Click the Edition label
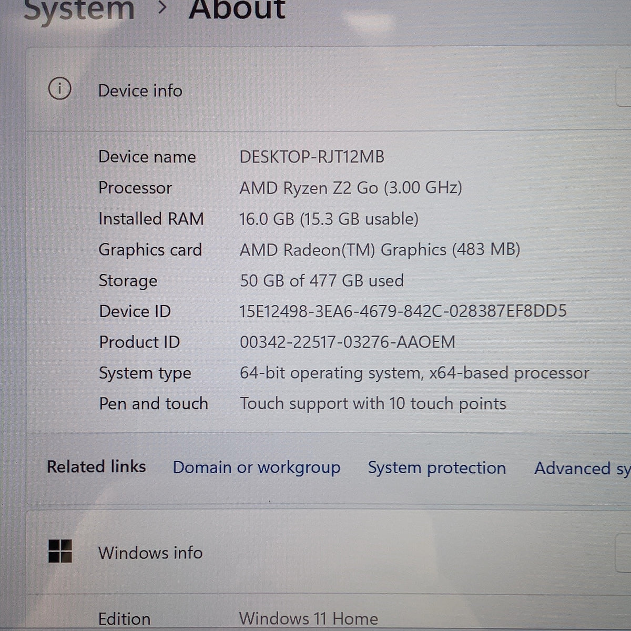 click(125, 619)
